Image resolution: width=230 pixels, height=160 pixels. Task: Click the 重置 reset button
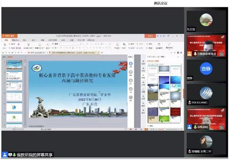click(55, 44)
